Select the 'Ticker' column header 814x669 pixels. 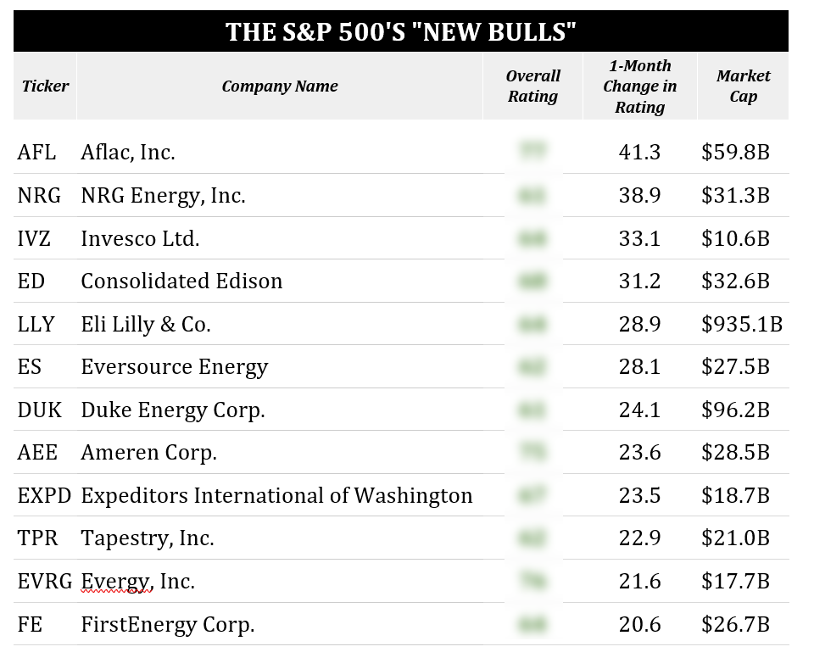[x=45, y=86]
